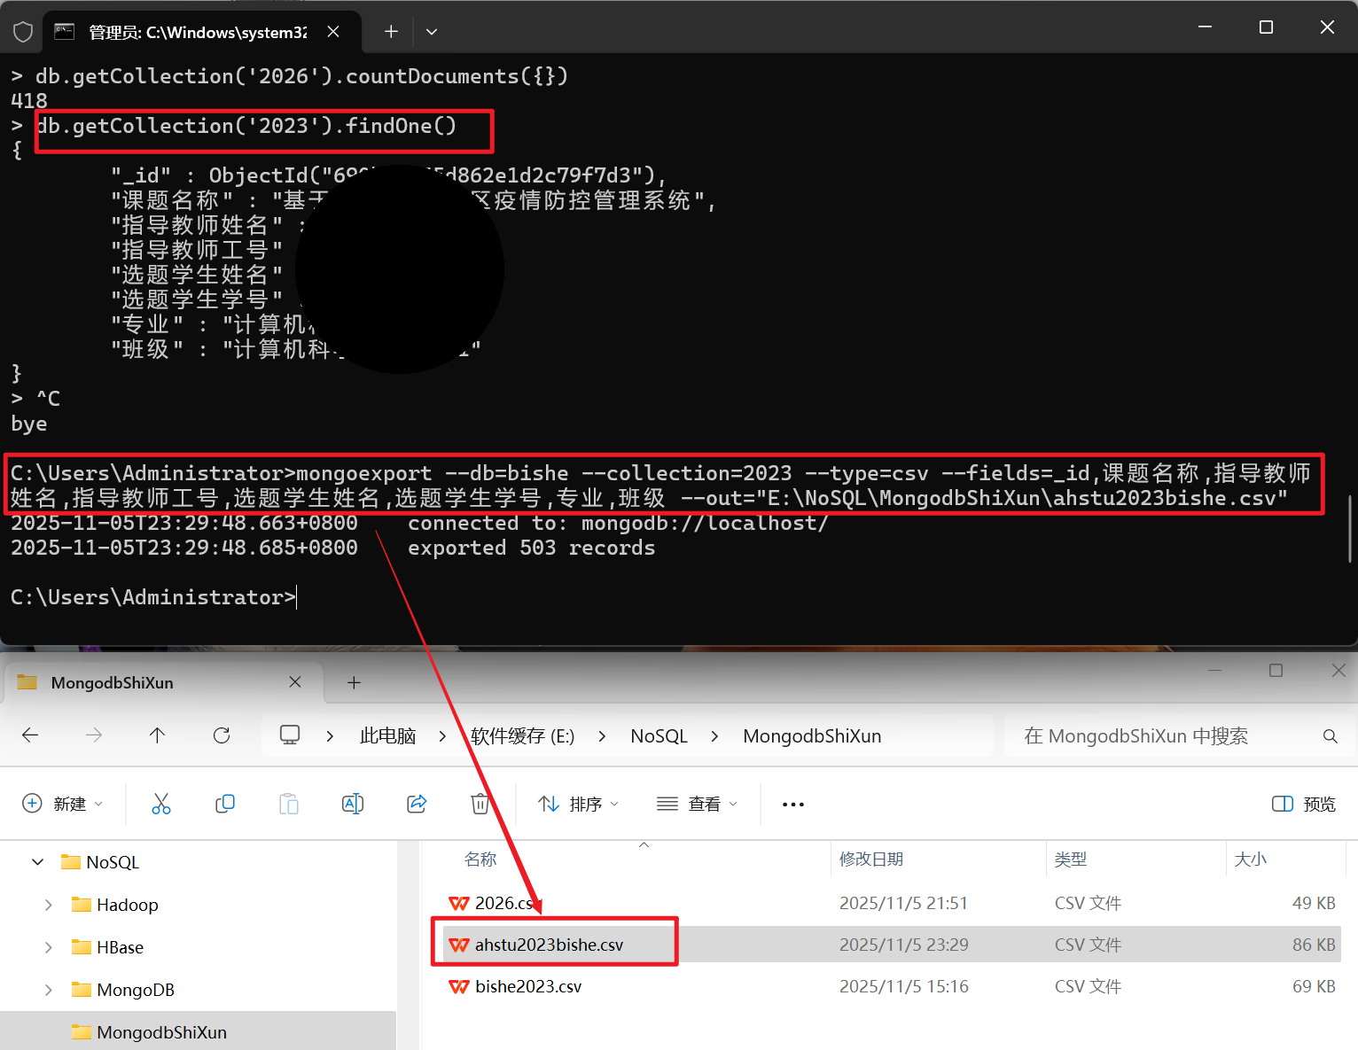Click the shield icon in the terminal title bar
This screenshot has height=1050, width=1358.
coord(23,32)
